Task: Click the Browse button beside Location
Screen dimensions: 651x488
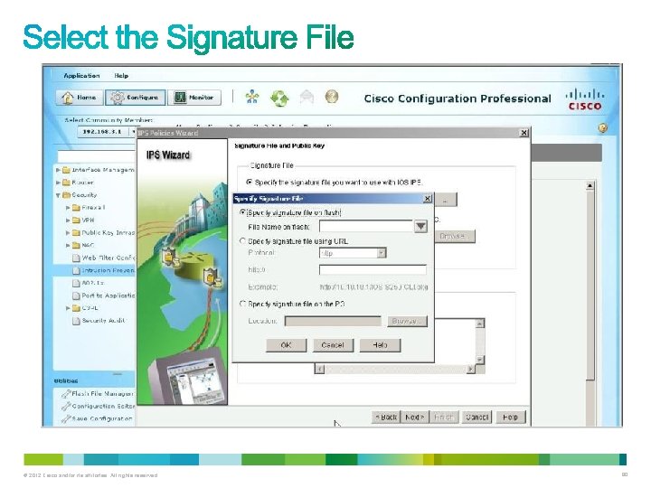Action: pyautogui.click(x=407, y=321)
